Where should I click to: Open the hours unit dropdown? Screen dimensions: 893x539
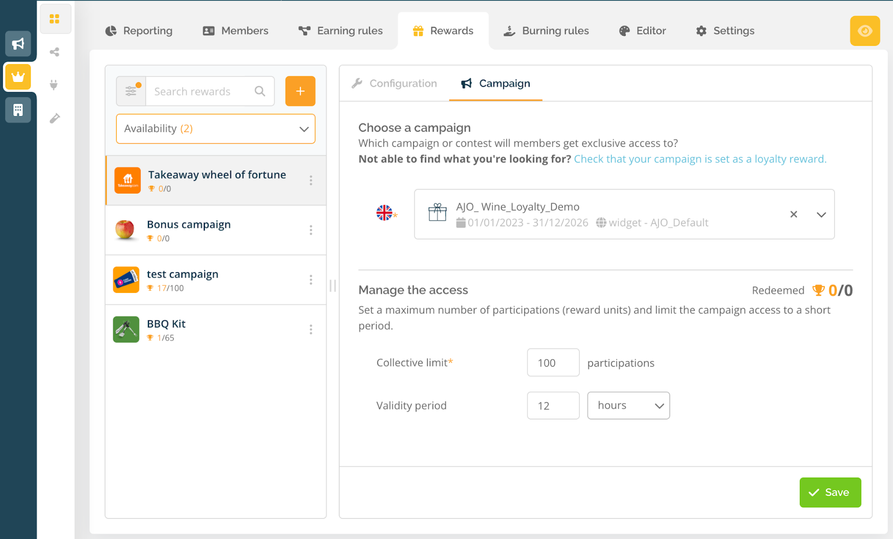coord(628,406)
